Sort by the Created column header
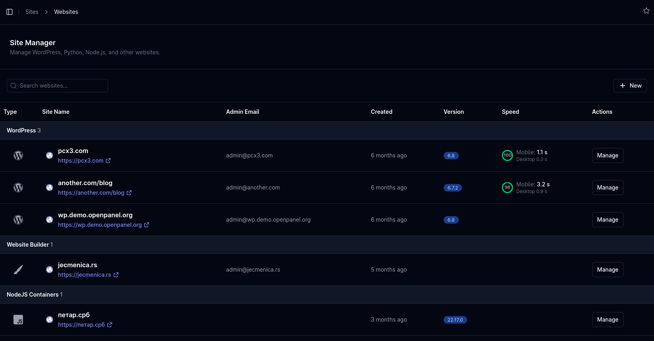The image size is (654, 341). click(x=381, y=112)
